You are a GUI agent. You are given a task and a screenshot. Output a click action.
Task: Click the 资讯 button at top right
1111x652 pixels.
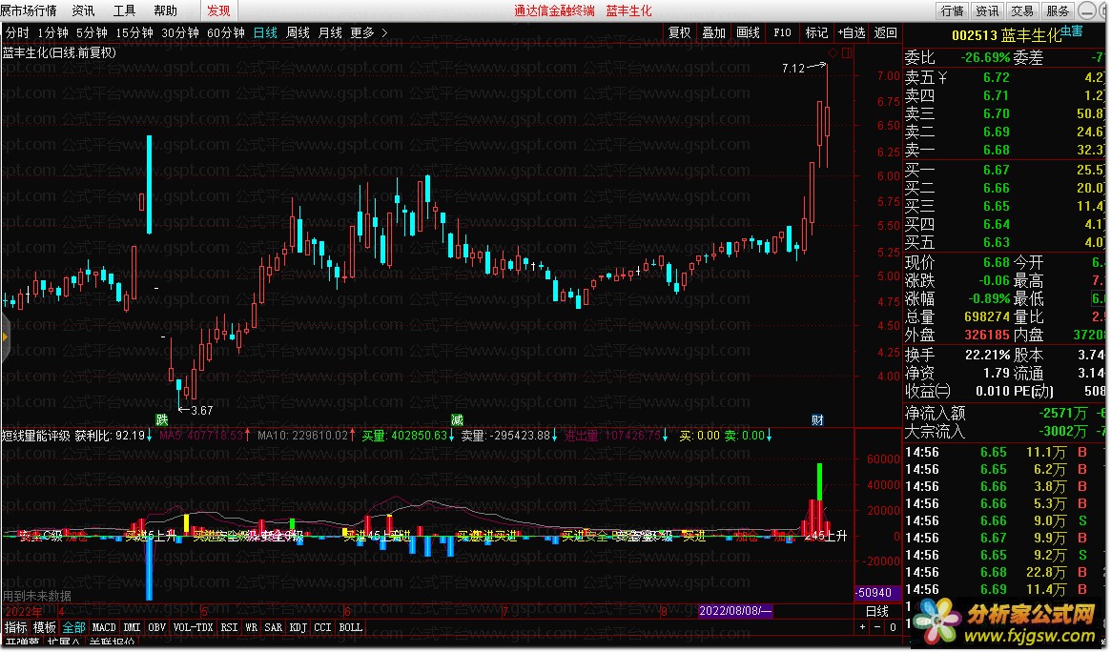(x=987, y=10)
